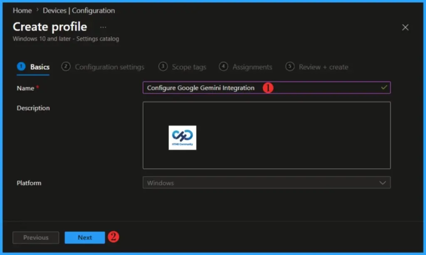Click the 'Name' label
Screen dimensions: 426x255
pyautogui.click(x=25, y=88)
